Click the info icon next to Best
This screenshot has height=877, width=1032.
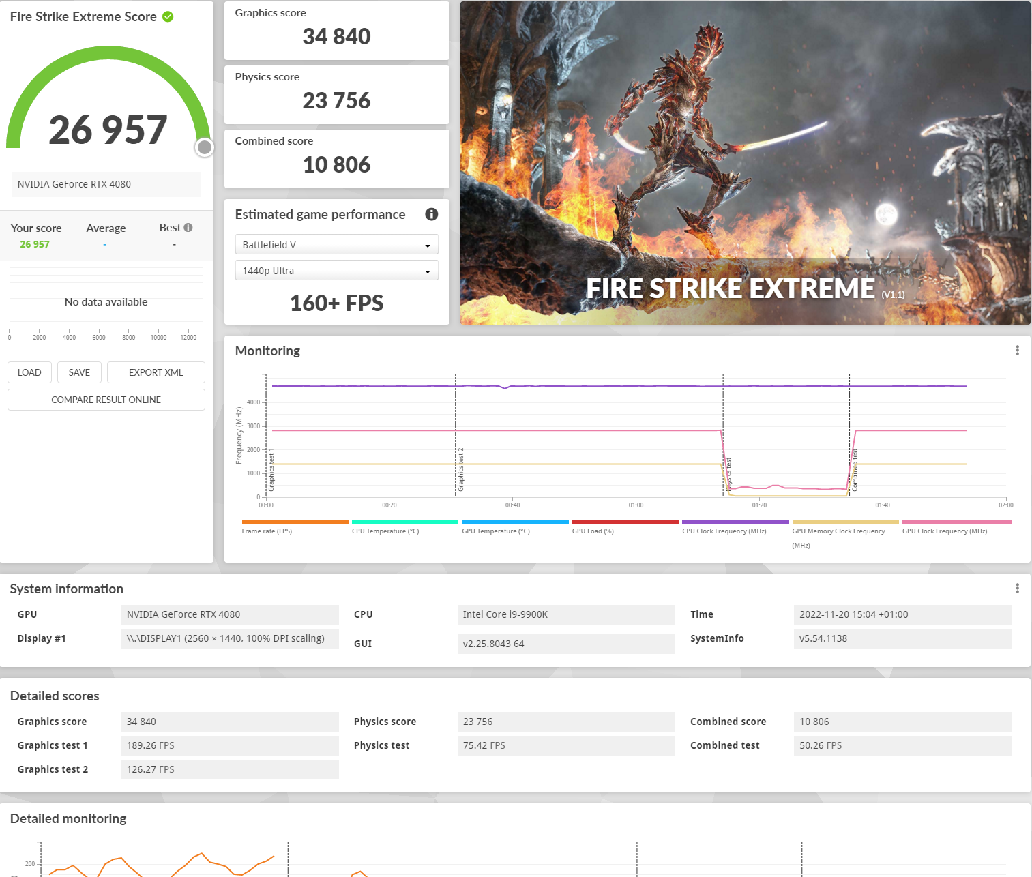(188, 228)
